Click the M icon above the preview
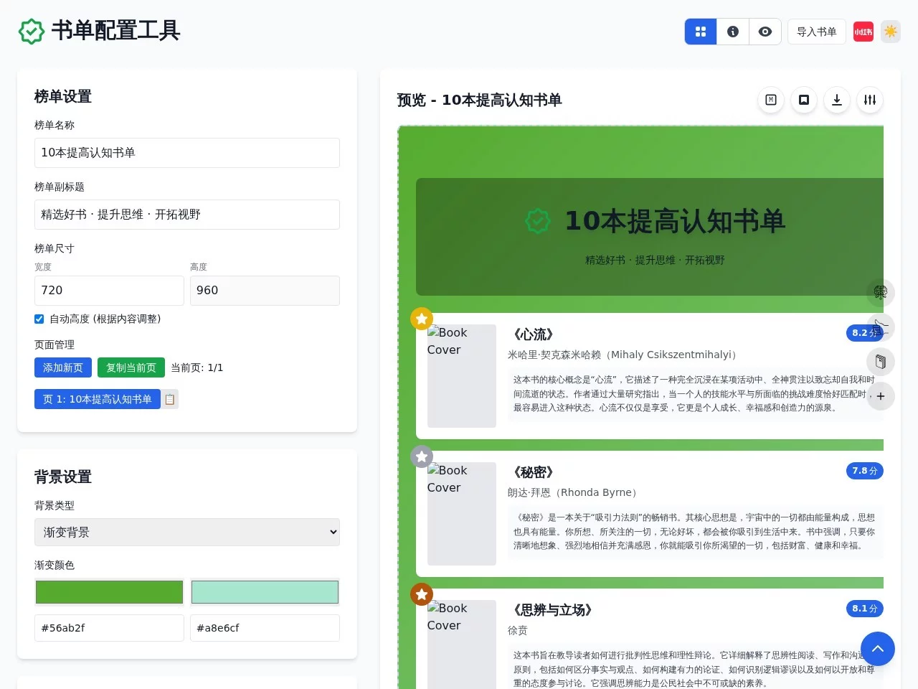This screenshot has height=689, width=918. point(770,100)
